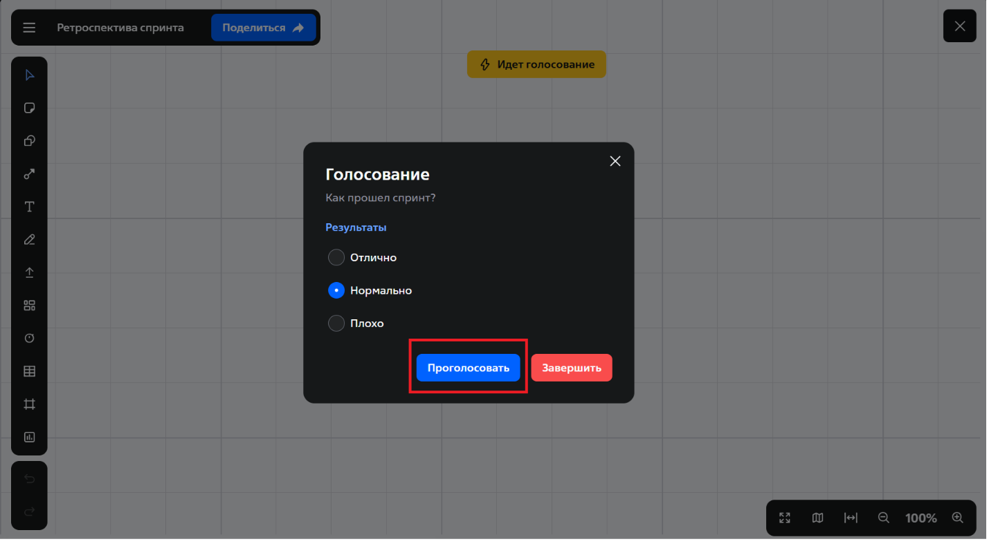This screenshot has height=546, width=989.
Task: Click the upload file icon
Action: pyautogui.click(x=29, y=272)
